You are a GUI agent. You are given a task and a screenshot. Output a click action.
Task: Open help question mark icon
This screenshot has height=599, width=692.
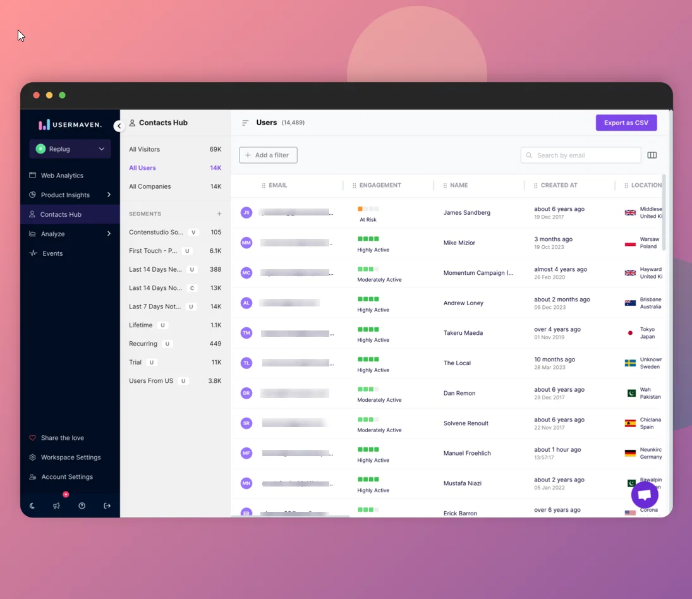point(82,506)
